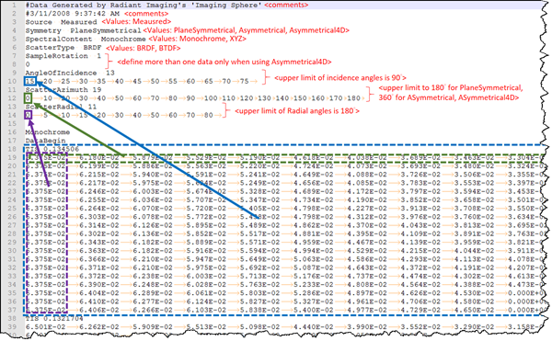Click the 'TIS 0.1321704' entry on line 38

tap(54, 318)
